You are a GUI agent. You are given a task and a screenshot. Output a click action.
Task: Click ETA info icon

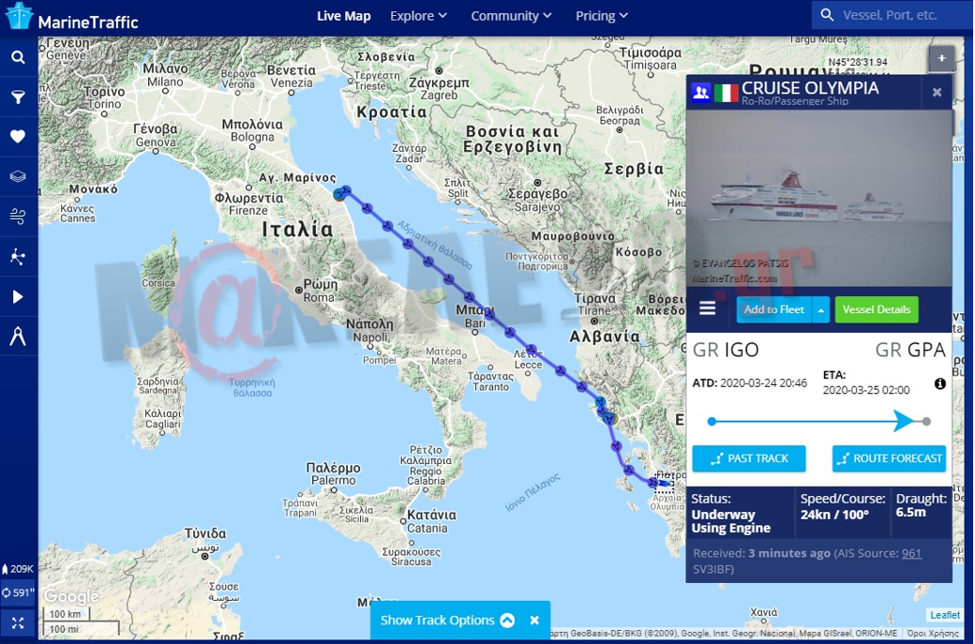coord(940,383)
